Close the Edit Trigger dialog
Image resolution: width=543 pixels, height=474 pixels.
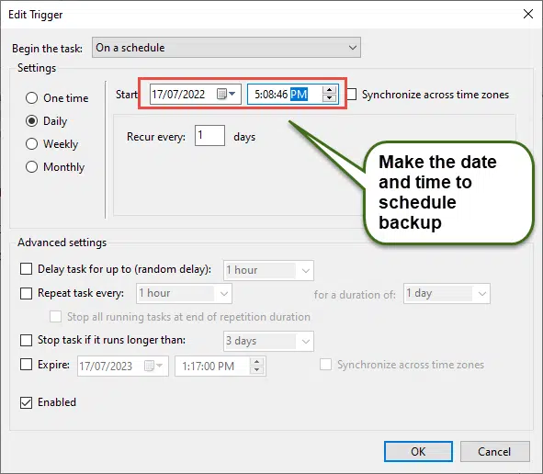pos(528,14)
